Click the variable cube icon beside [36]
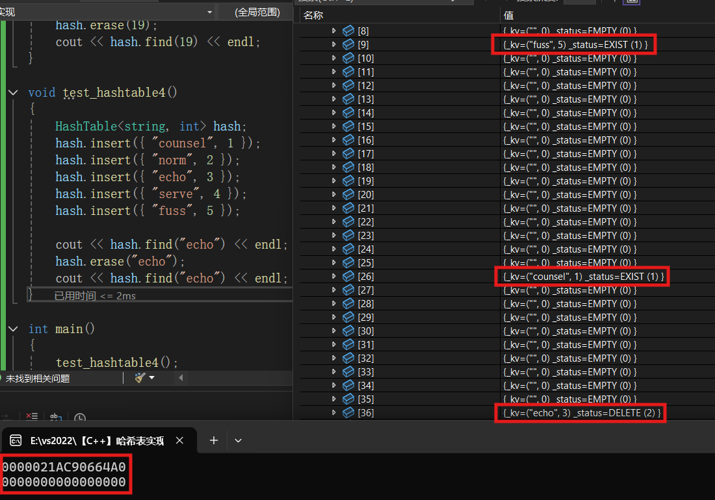The width and height of the screenshot is (715, 500). [x=348, y=412]
